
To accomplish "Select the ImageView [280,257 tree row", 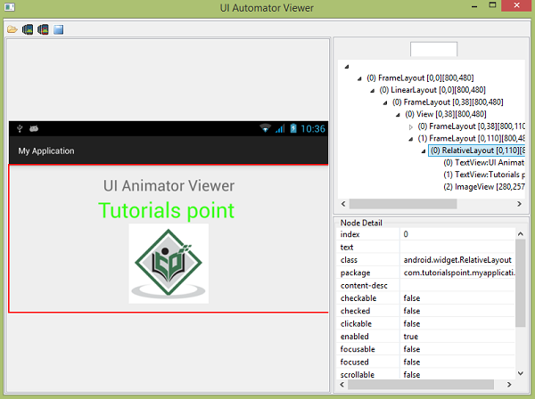I will (484, 187).
